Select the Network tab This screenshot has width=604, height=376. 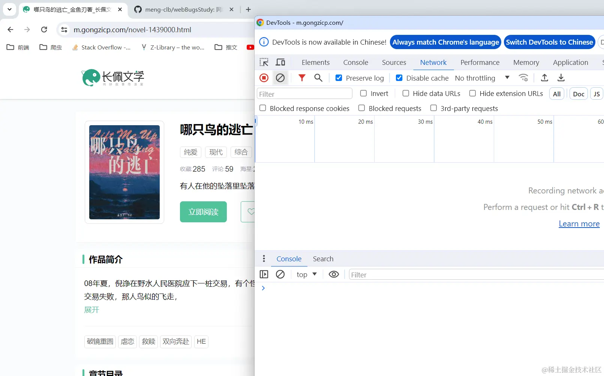(433, 62)
